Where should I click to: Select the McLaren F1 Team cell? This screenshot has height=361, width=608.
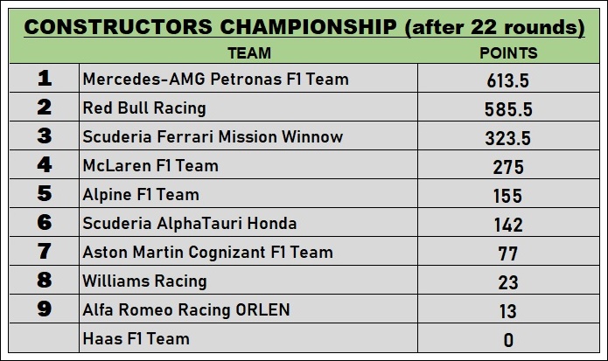coord(150,166)
